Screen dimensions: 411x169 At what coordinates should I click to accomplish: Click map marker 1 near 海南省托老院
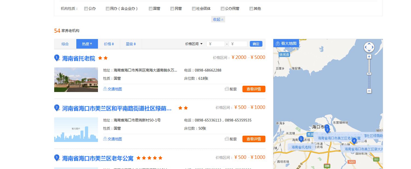point(301,139)
